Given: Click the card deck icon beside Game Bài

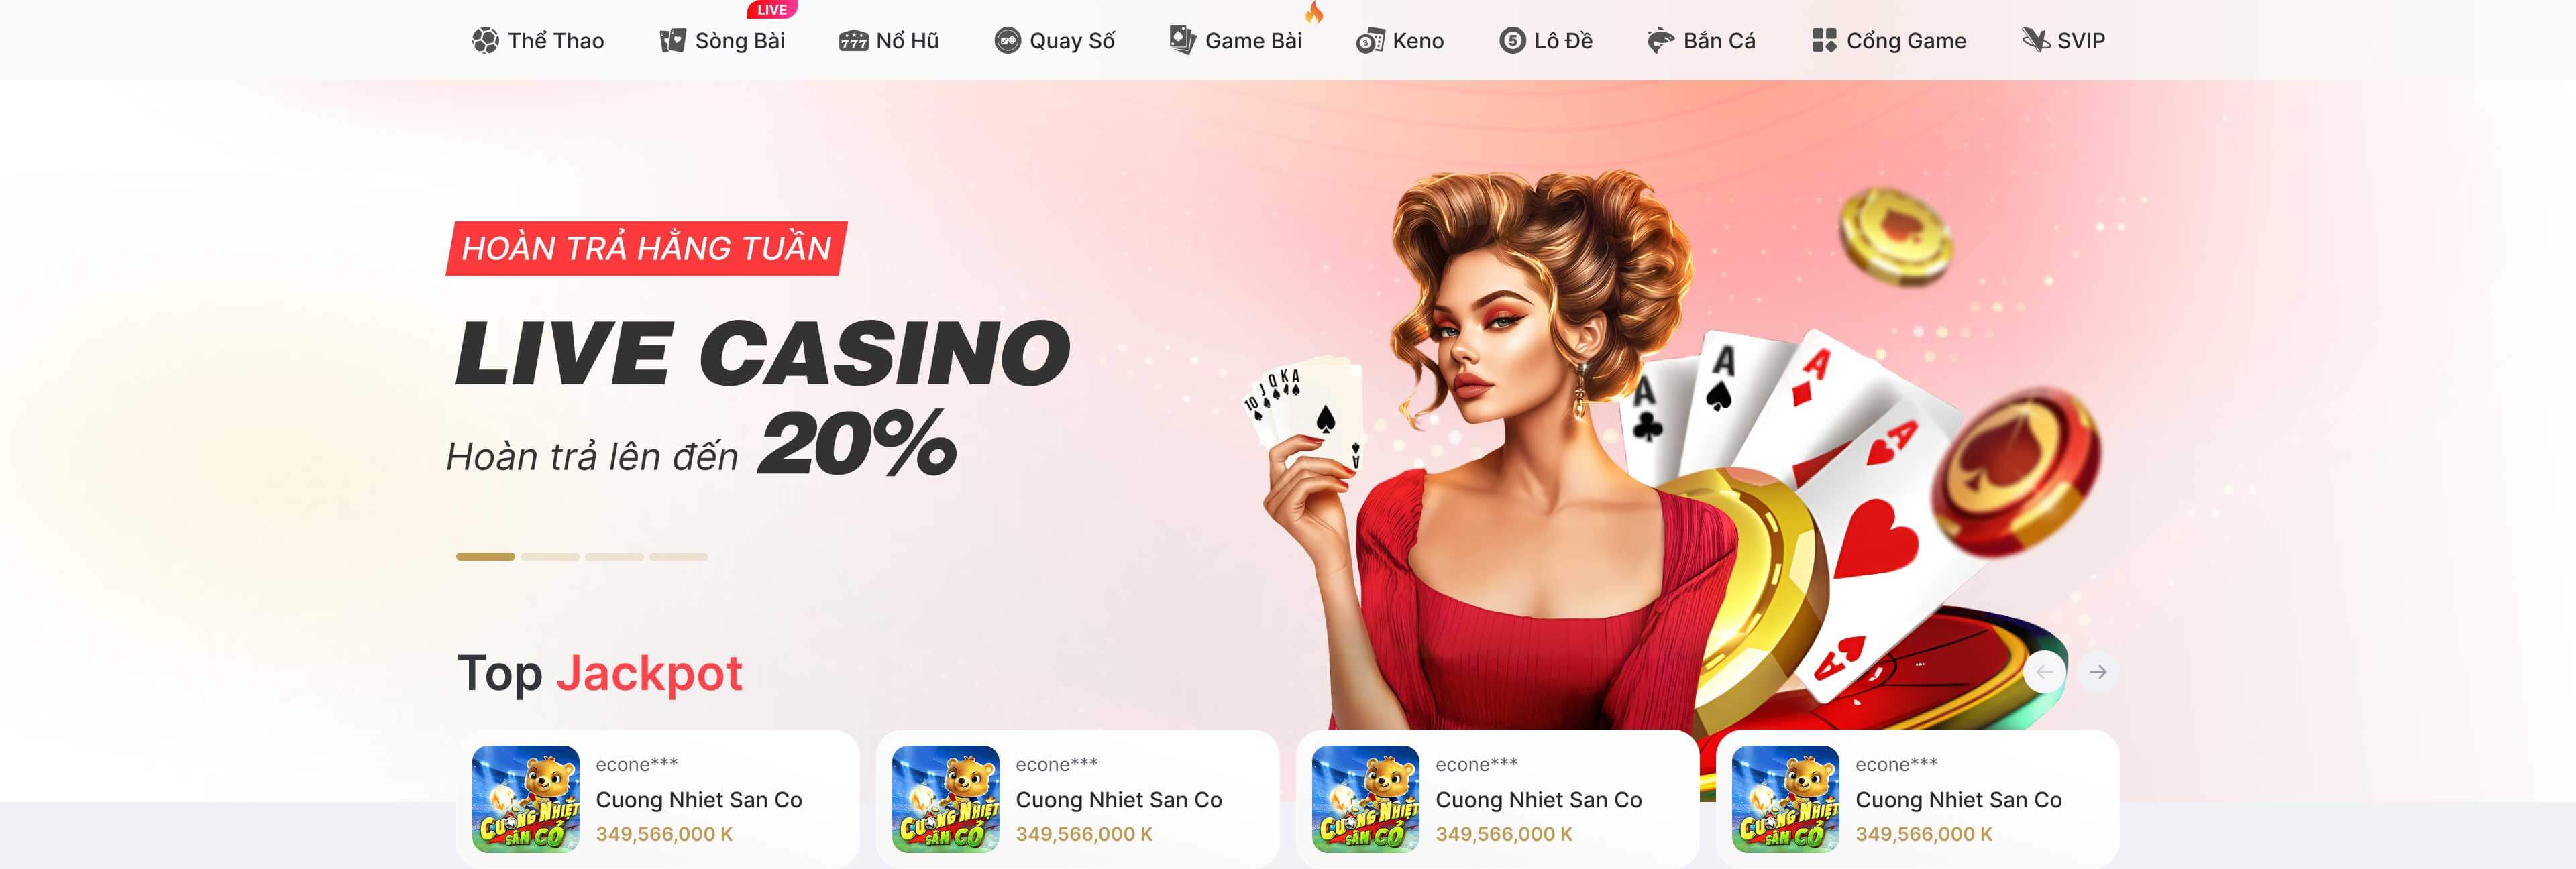Looking at the screenshot, I should click(x=1183, y=40).
